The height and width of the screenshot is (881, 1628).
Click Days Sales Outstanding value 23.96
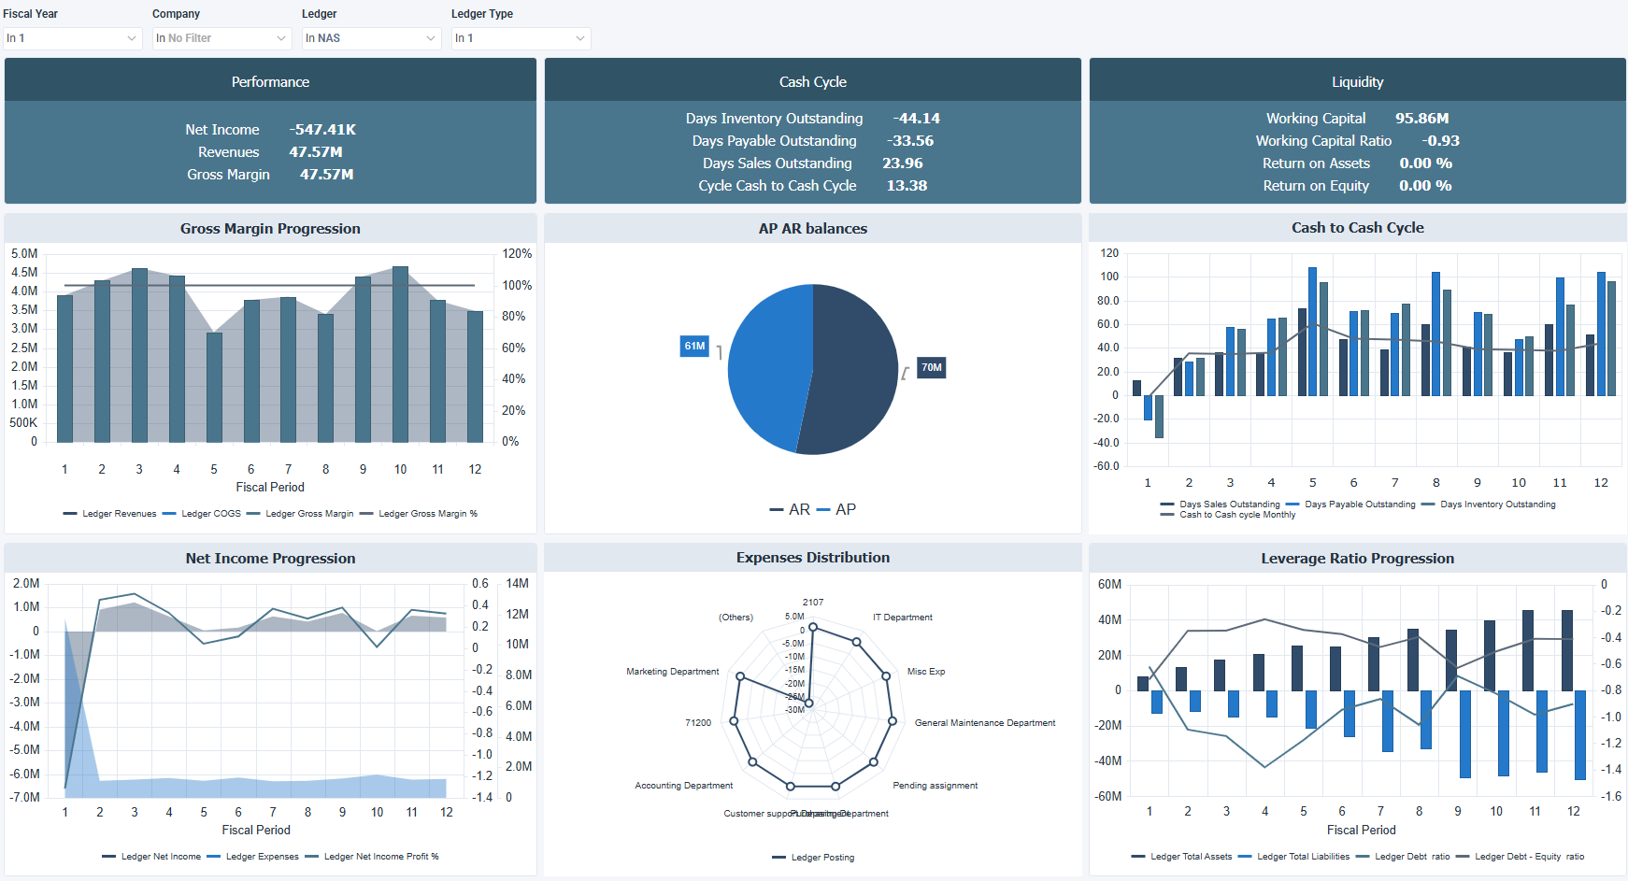[x=903, y=163]
